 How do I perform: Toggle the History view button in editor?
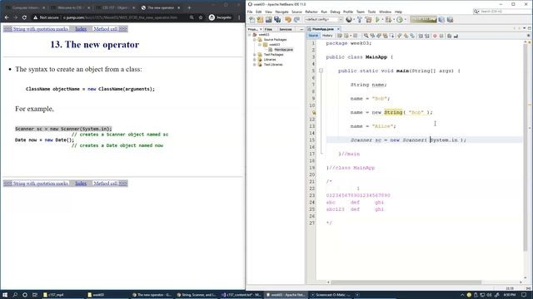tap(327, 36)
